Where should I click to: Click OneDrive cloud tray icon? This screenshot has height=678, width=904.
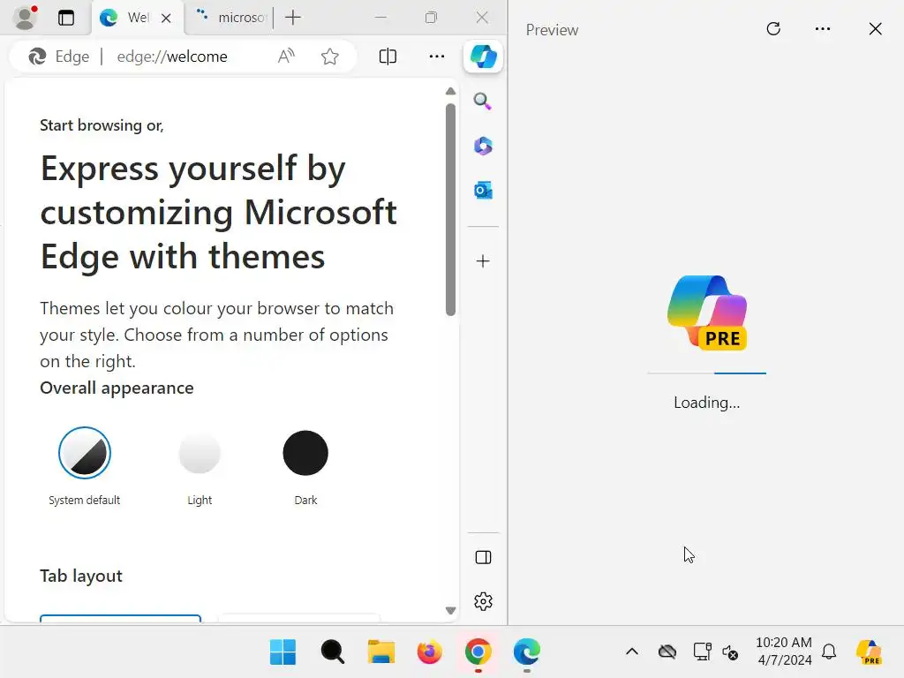click(x=667, y=652)
